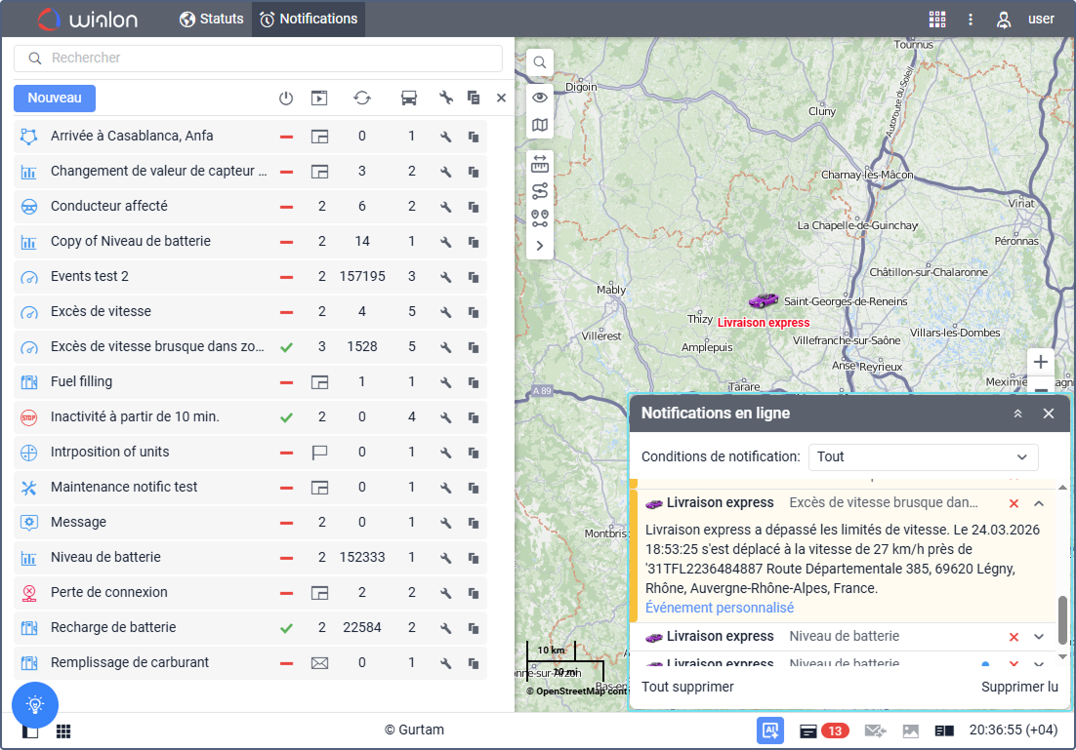The width and height of the screenshot is (1076, 750).
Task: Click the Rechercher search field
Action: [x=259, y=59]
